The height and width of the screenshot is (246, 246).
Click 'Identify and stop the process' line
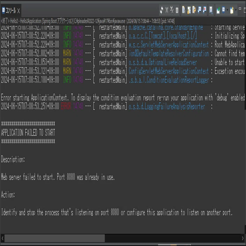pyautogui.click(x=117, y=213)
